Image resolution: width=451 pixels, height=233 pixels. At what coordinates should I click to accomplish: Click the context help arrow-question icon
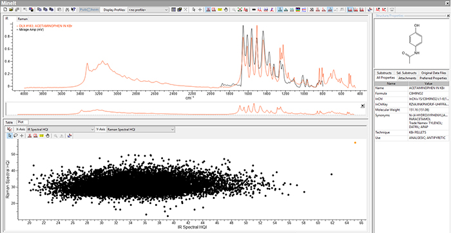coord(73,10)
